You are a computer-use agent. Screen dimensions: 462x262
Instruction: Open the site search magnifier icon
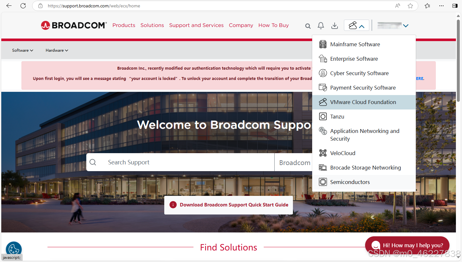308,26
